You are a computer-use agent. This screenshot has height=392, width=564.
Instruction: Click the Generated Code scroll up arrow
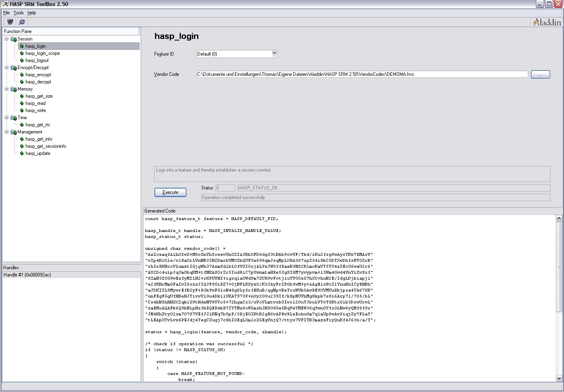pos(559,218)
